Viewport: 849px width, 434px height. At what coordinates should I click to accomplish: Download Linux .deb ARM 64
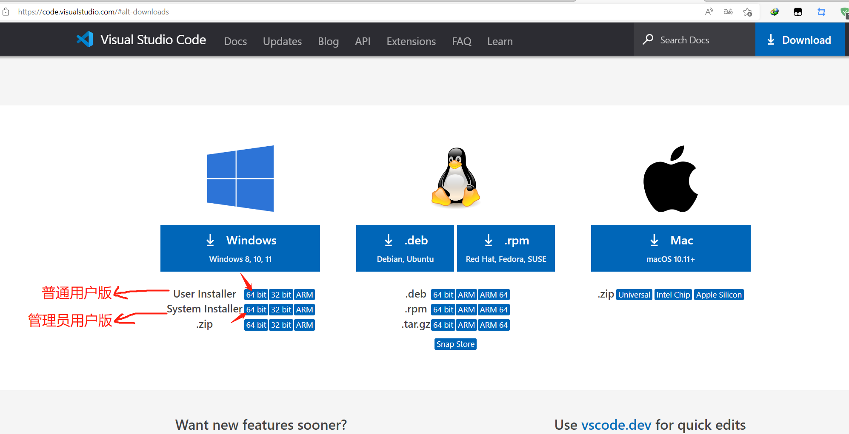click(494, 295)
